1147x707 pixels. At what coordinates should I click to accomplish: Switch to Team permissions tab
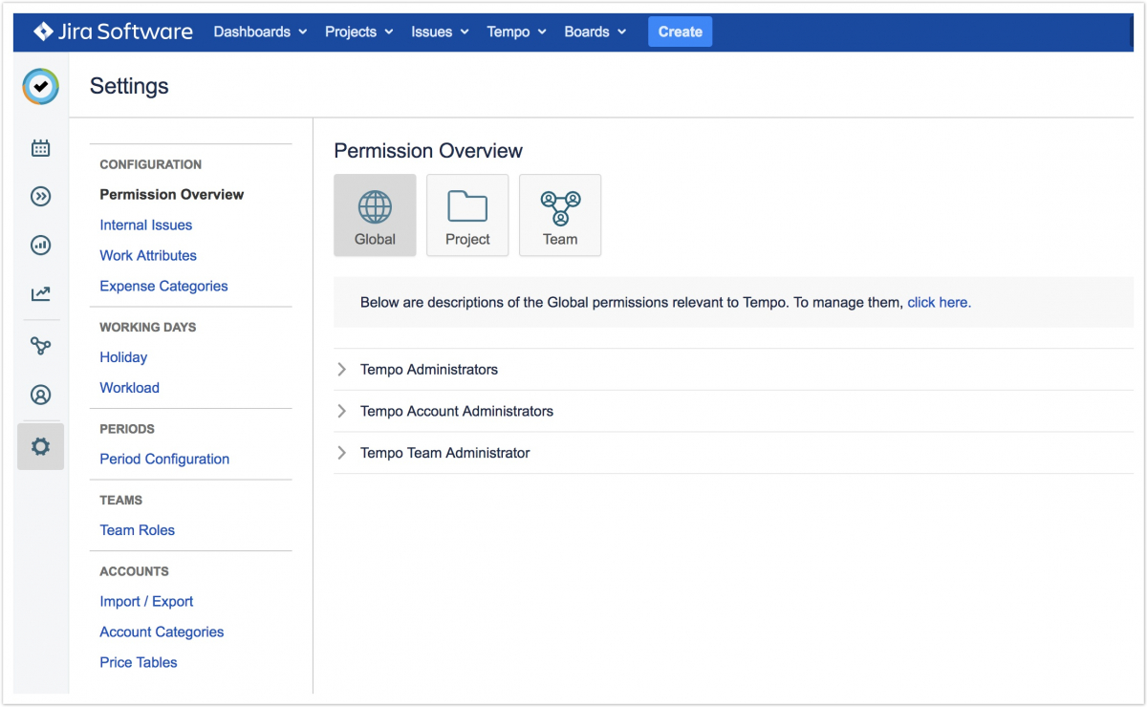tap(560, 215)
